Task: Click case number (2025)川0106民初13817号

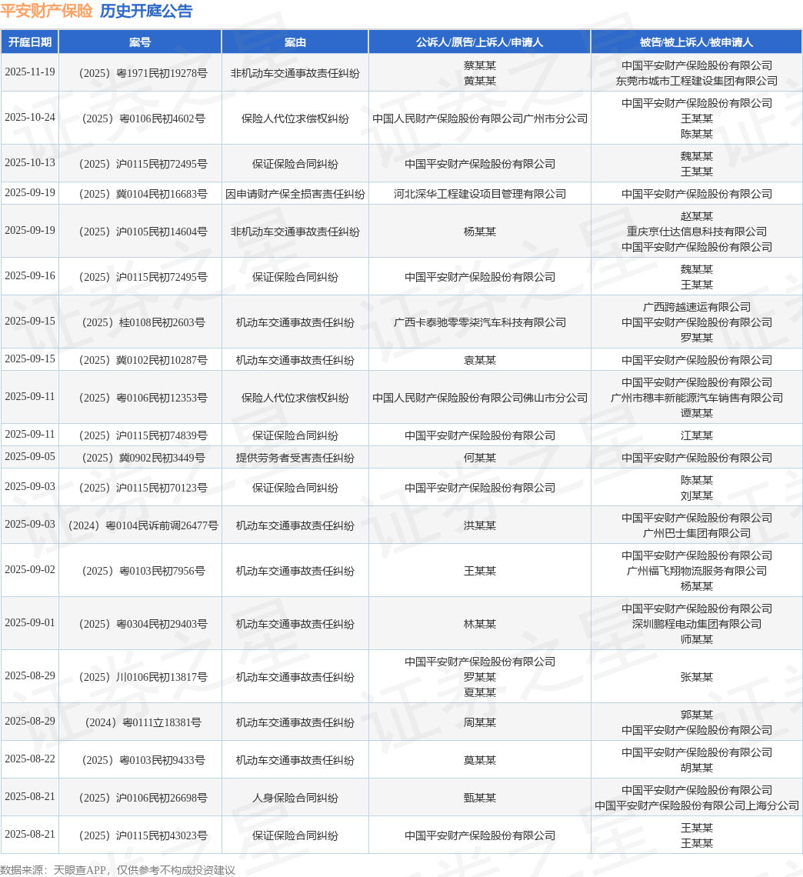Action: coord(142,677)
